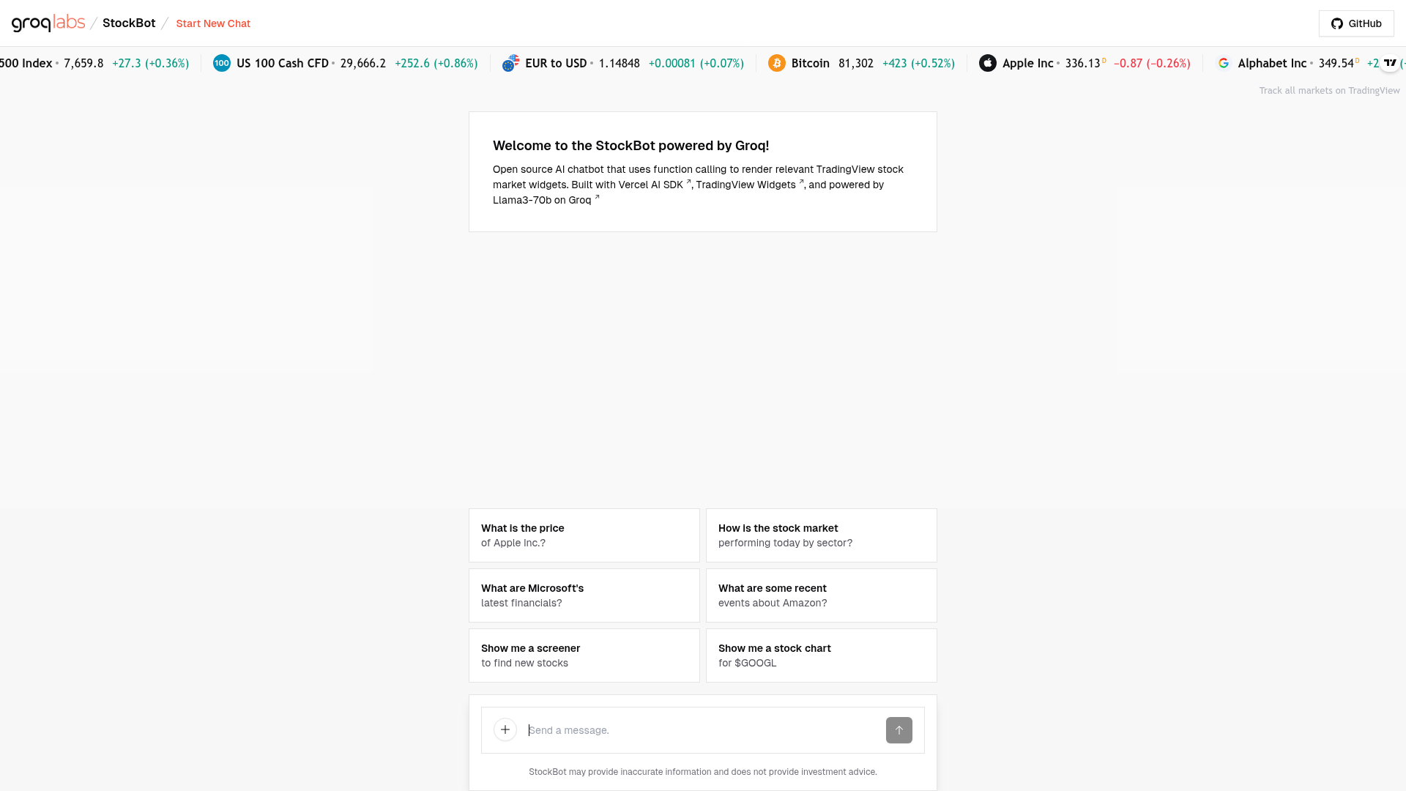Select 'What are Microsoft's latest financials?' suggestion

pos(584,595)
